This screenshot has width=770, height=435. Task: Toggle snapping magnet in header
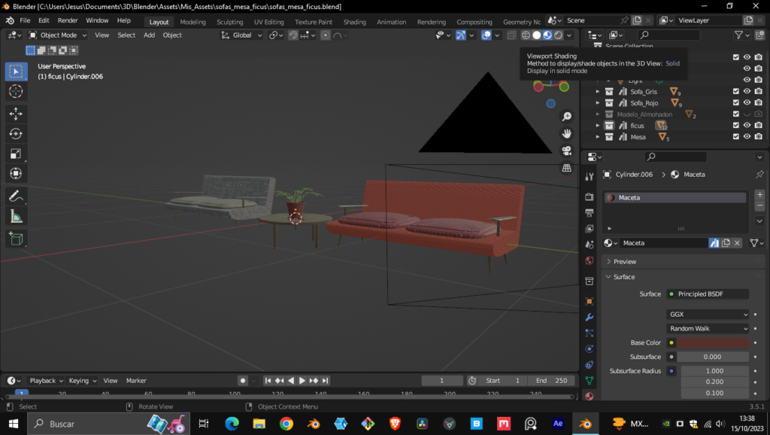[293, 35]
